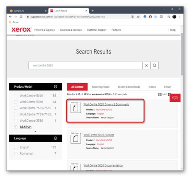Show more models with the down chevron
190x177 pixels.
click(x=35, y=131)
